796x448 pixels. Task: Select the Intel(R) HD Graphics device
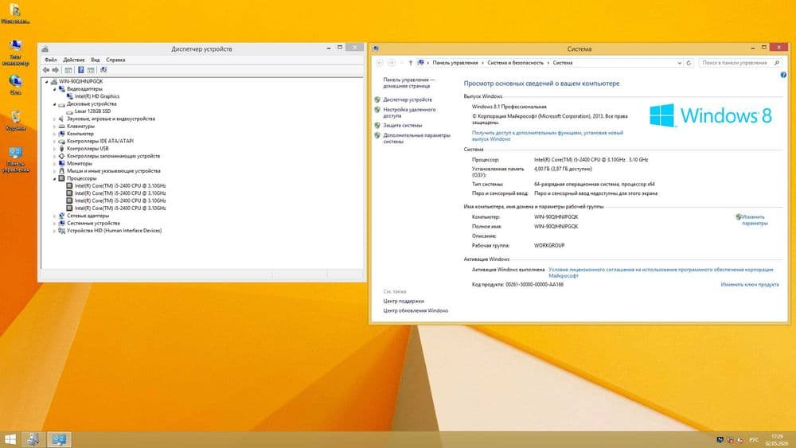point(97,96)
